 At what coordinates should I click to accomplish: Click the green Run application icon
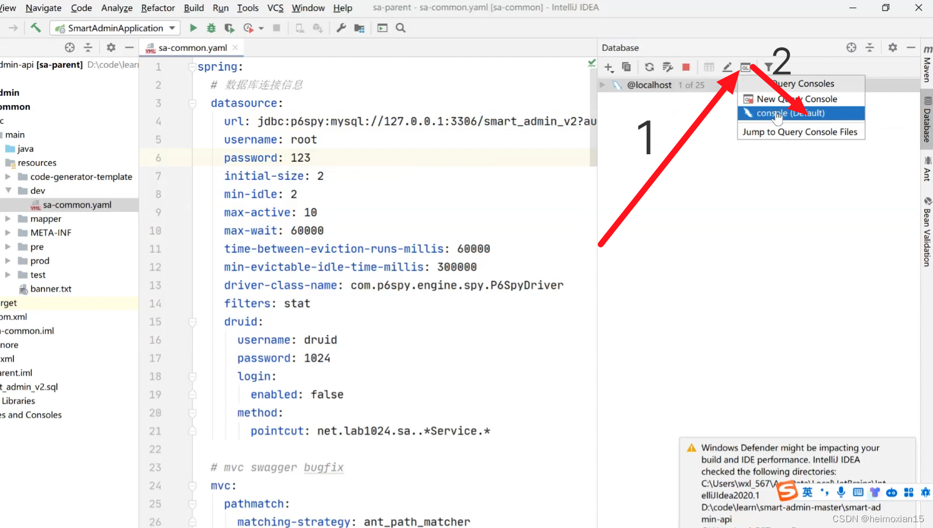(x=193, y=28)
